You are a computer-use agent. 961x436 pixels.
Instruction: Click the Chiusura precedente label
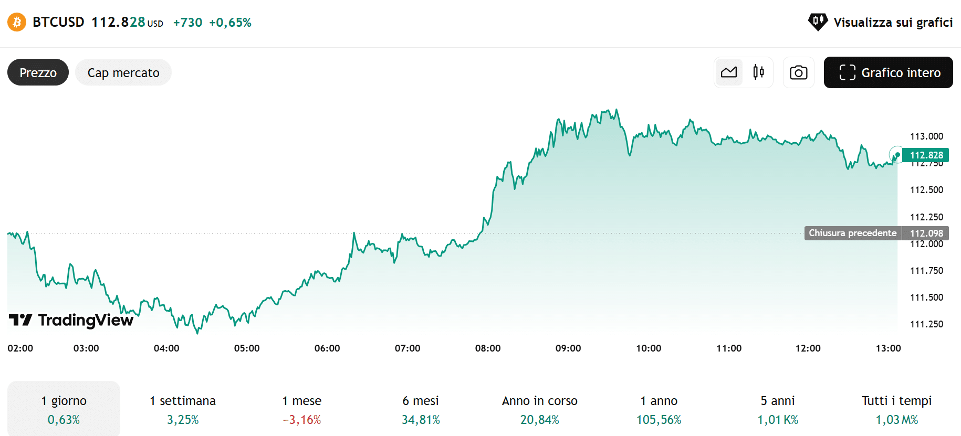pos(852,232)
